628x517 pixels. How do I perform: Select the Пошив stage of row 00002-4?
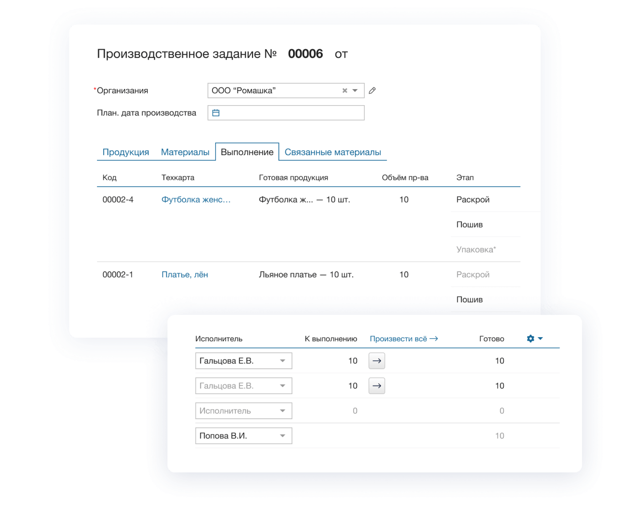tap(470, 225)
